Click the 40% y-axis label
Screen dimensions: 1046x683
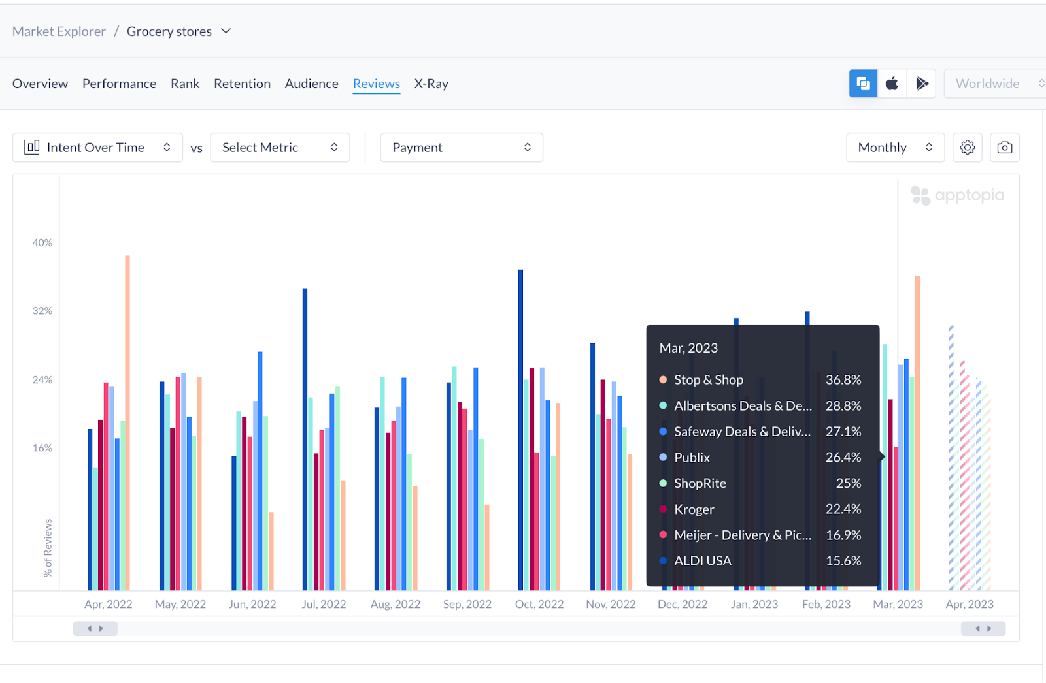42,243
